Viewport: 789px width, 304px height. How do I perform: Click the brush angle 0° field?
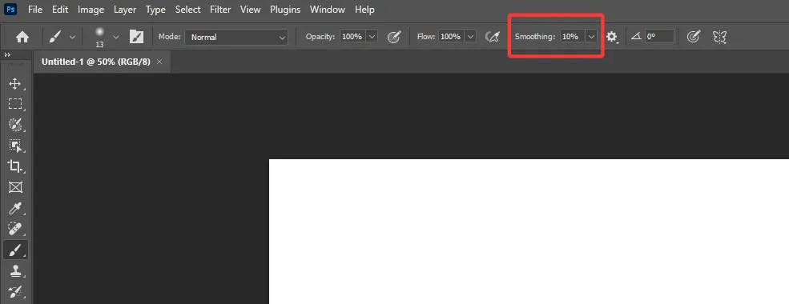coord(659,37)
